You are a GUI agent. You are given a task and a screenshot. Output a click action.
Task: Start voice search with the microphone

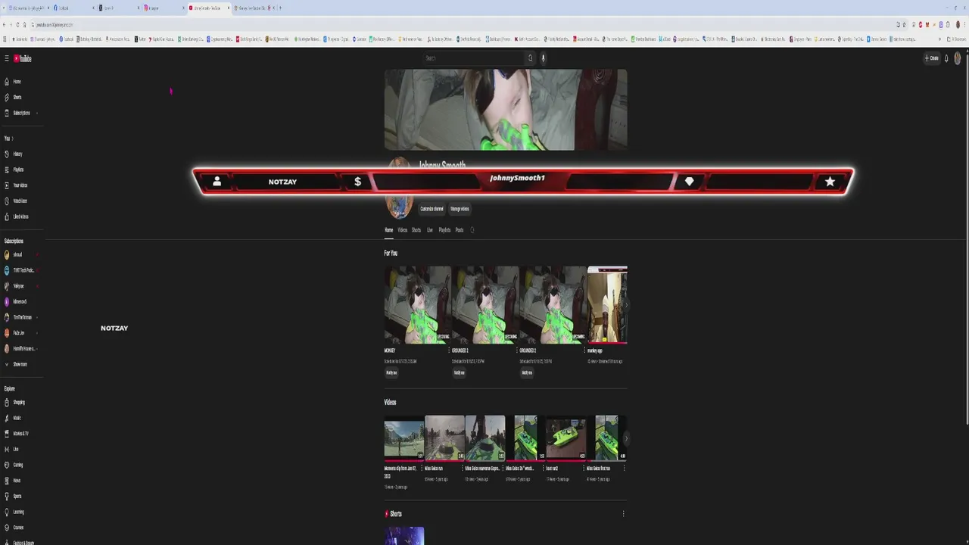pos(543,58)
